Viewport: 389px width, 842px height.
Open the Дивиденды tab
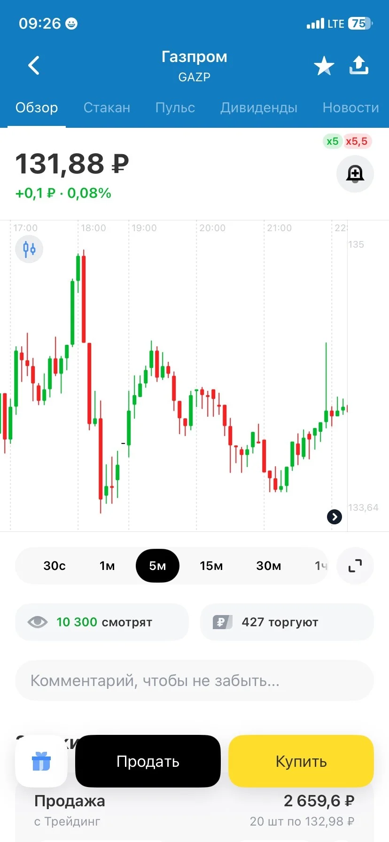click(x=259, y=108)
